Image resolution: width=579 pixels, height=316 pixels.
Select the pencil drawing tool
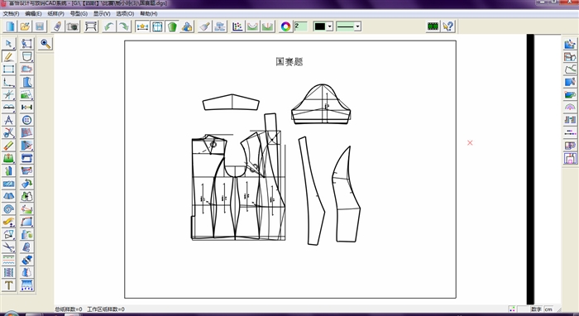(x=9, y=56)
